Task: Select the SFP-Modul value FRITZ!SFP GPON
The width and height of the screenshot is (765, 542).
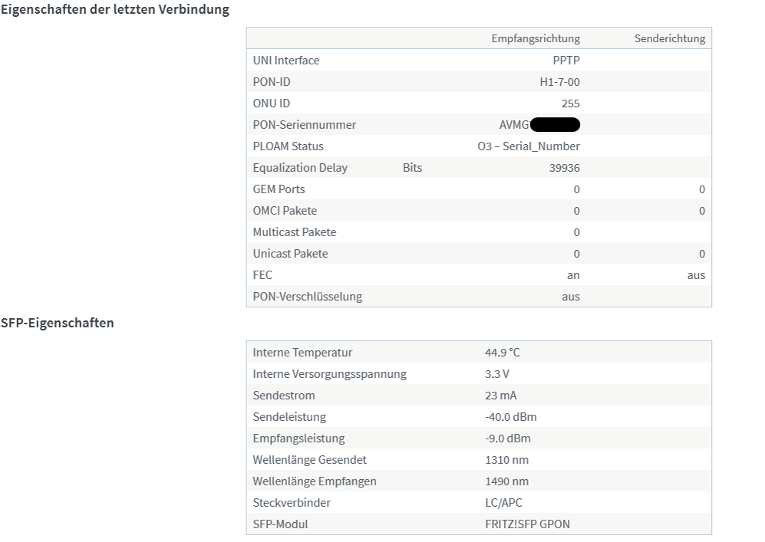Action: (x=527, y=524)
